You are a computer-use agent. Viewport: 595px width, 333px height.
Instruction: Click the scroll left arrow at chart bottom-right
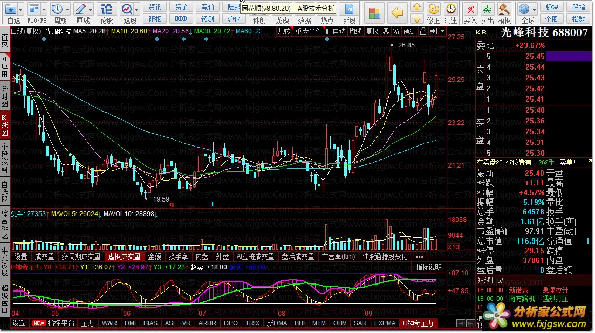tap(460, 323)
